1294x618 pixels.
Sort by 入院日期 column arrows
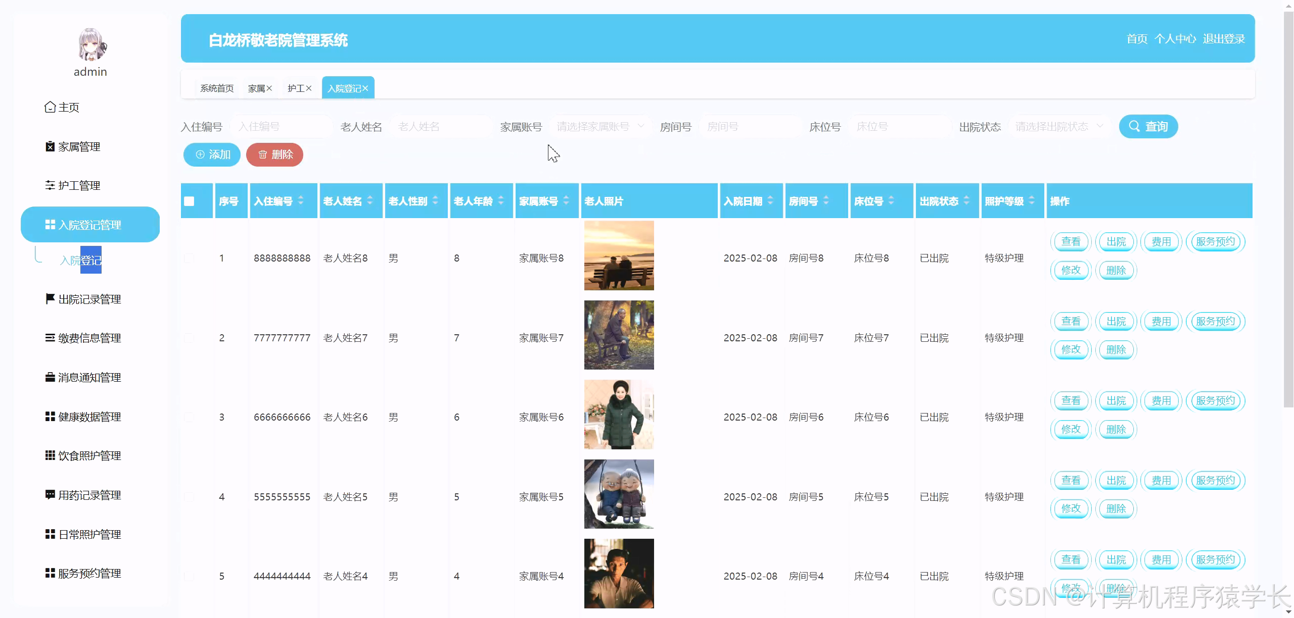click(x=770, y=200)
